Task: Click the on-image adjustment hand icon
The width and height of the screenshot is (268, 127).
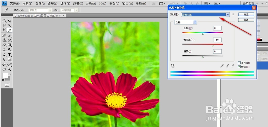Action: tap(173, 66)
